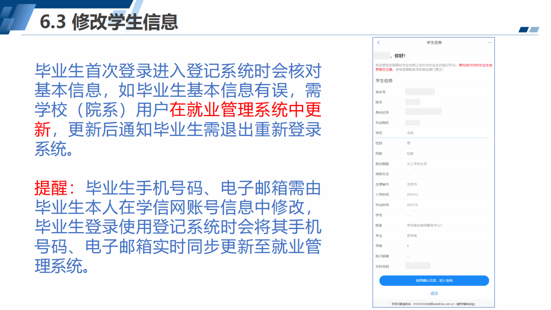The image size is (551, 310).
Task: Click the slide title 6.3 修改学生信息
Action: coord(109,22)
